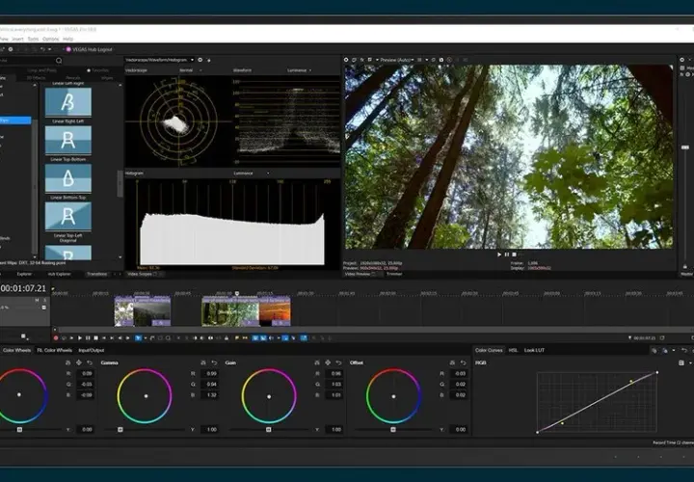
Task: Open the Help menu
Action: (x=67, y=39)
